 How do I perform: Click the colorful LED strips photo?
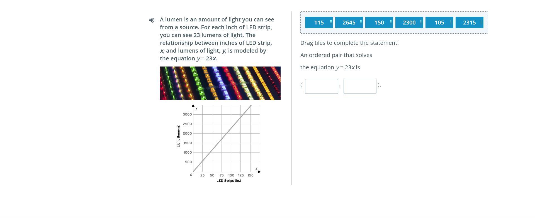(x=220, y=83)
